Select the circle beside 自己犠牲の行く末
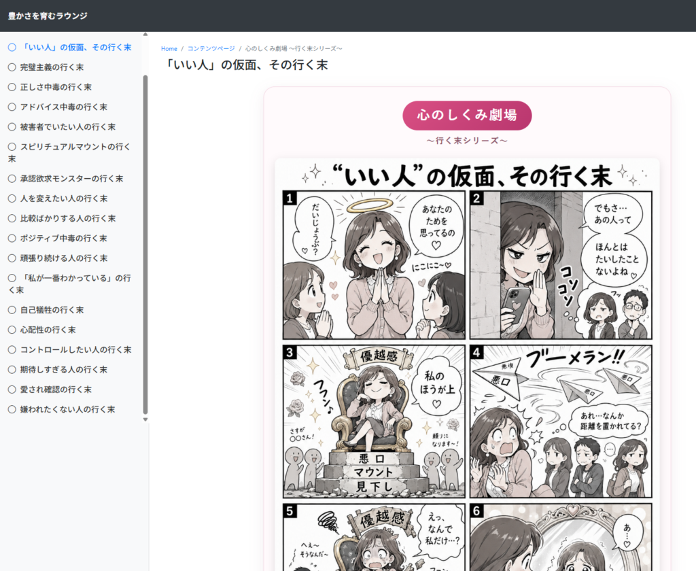Viewport: 696px width, 571px height. click(12, 311)
